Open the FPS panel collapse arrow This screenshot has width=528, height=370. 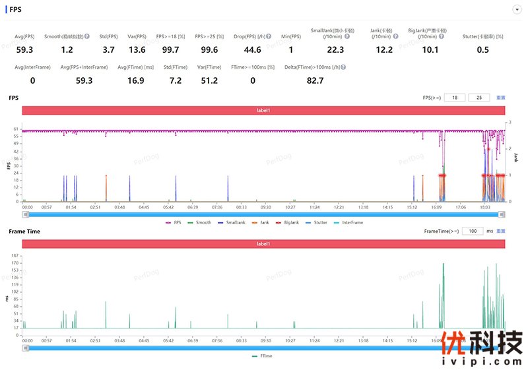517,10
